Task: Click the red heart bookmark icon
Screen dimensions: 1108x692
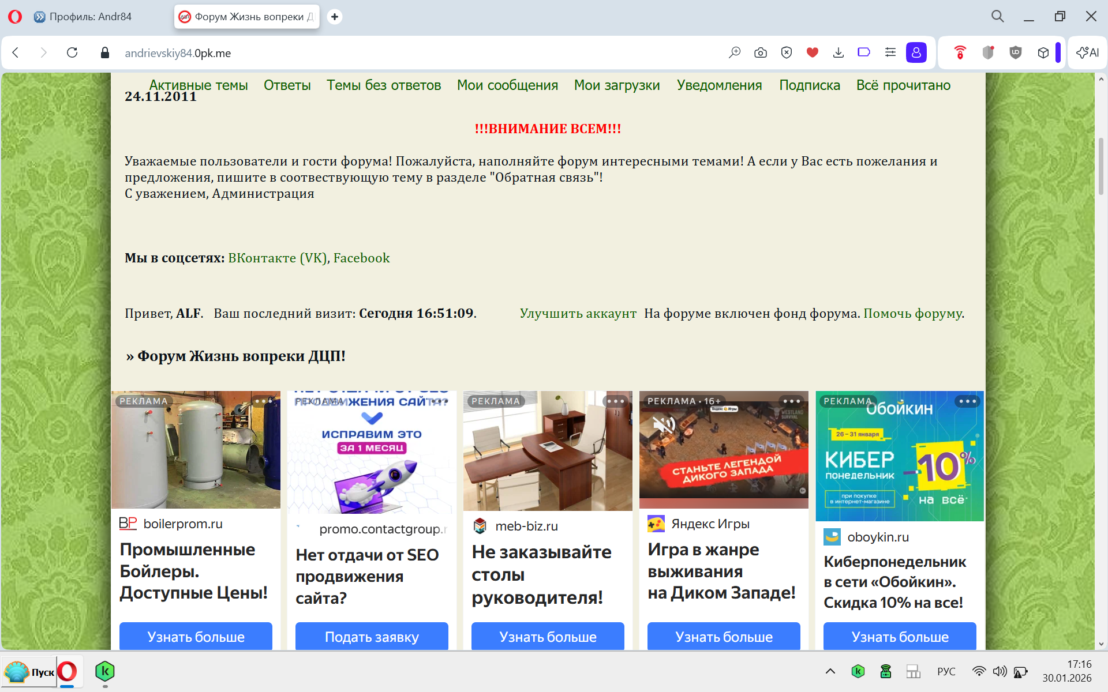Action: coord(813,52)
